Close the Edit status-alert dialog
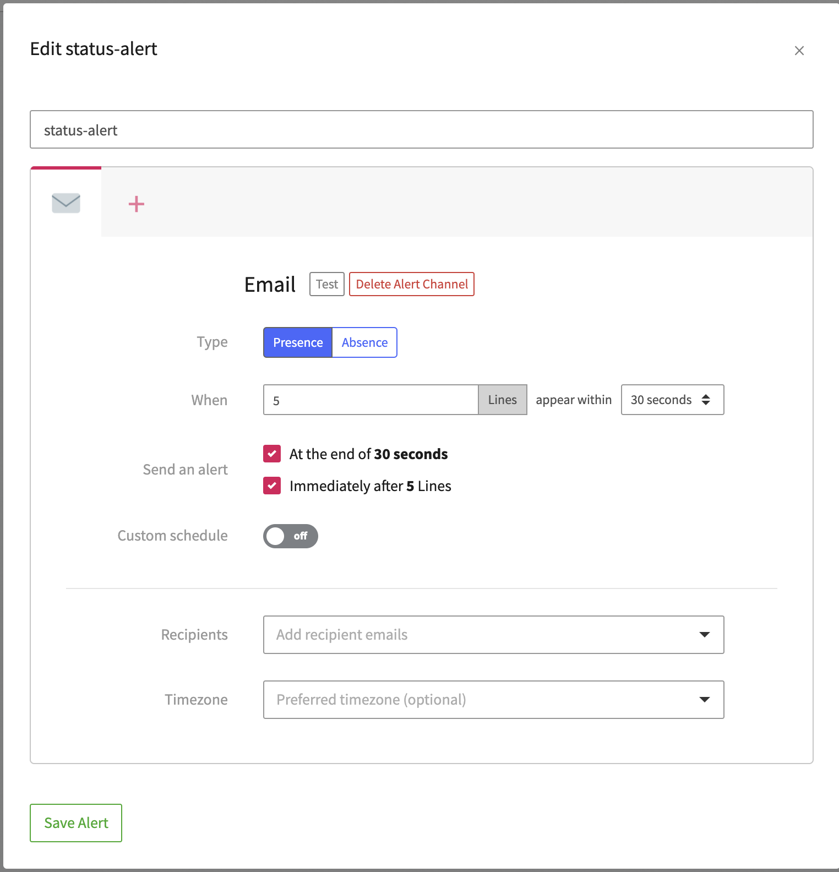The width and height of the screenshot is (839, 872). coord(799,51)
